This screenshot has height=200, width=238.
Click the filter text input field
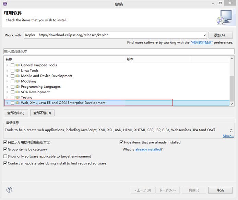[x=119, y=51]
